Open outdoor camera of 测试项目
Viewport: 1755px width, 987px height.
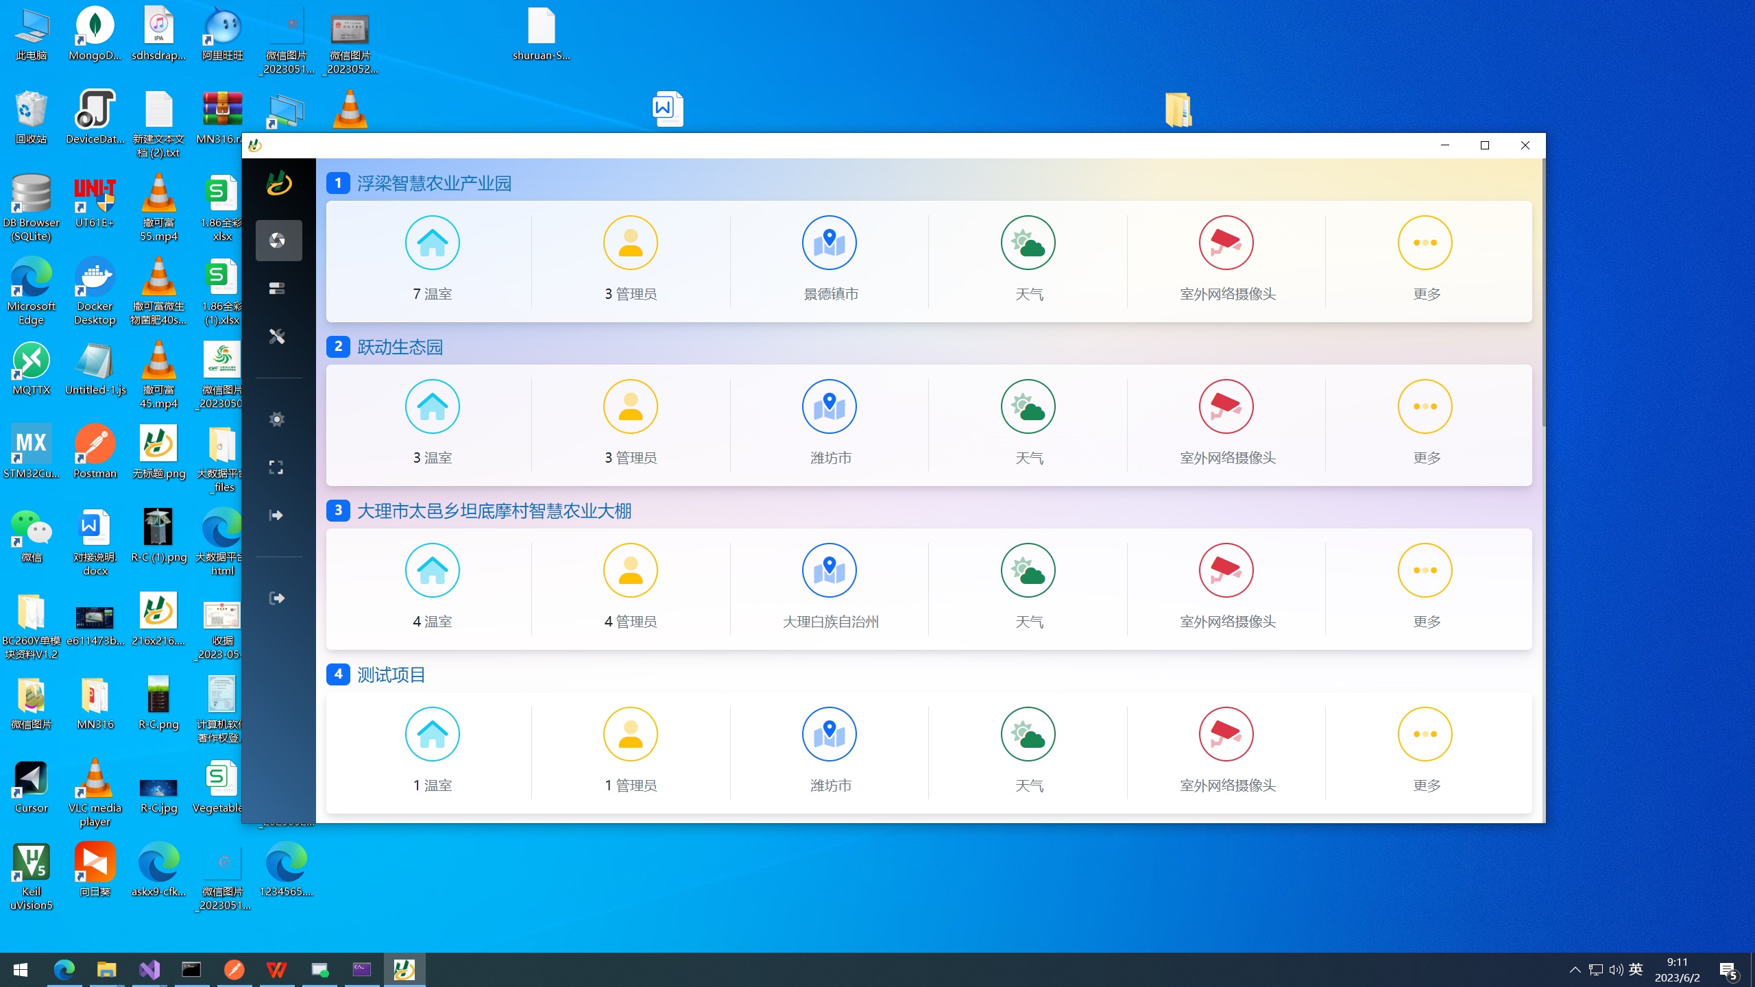point(1226,735)
